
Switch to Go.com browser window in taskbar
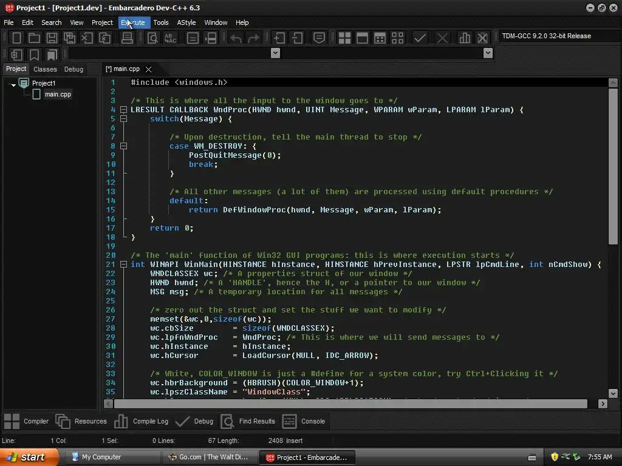[x=210, y=458]
